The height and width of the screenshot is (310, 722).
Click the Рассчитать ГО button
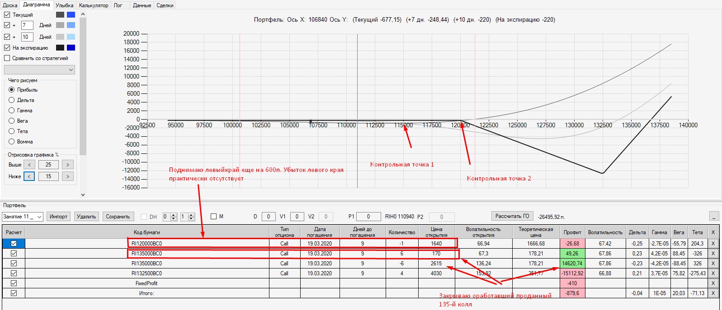(x=512, y=216)
